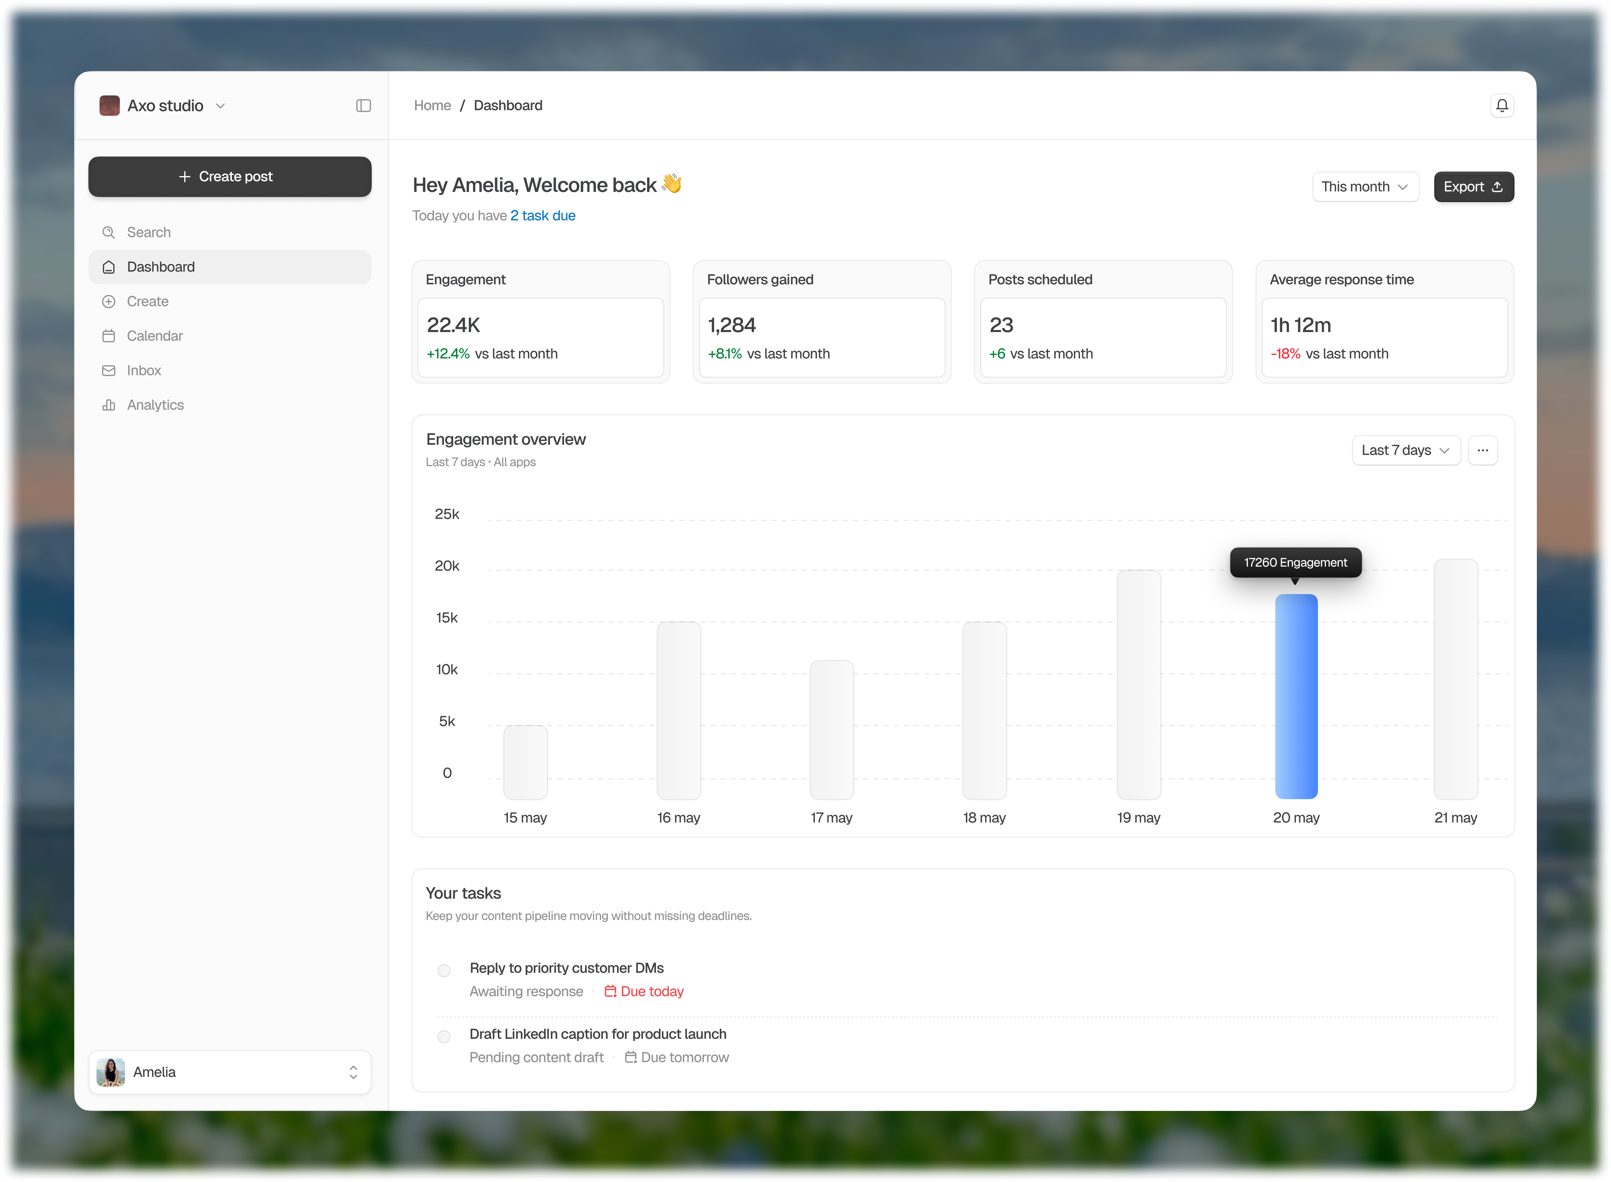The width and height of the screenshot is (1611, 1182).
Task: Go to Create in the sidebar
Action: pyautogui.click(x=230, y=301)
